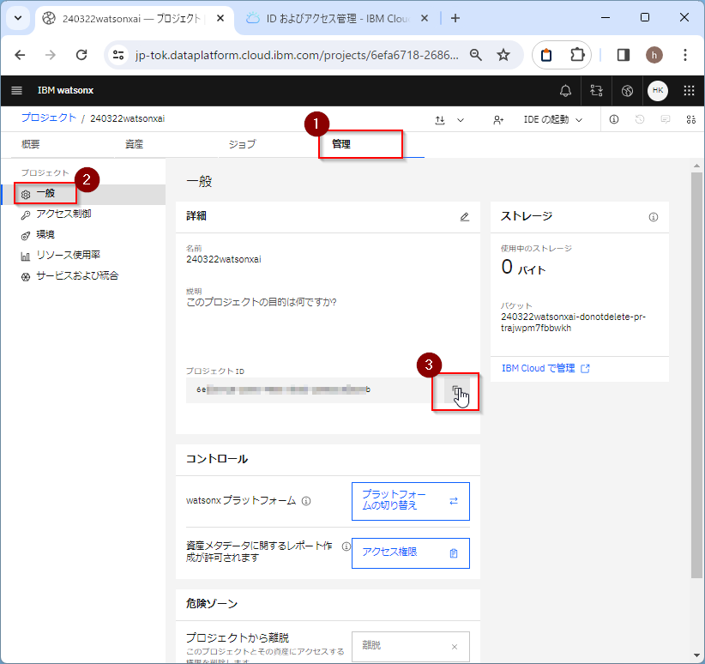
Task: Open the hamburger navigation menu
Action: (16, 90)
